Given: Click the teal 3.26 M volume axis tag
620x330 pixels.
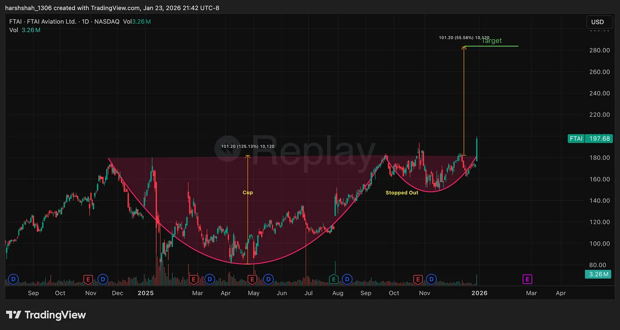Looking at the screenshot, I should tap(598, 274).
